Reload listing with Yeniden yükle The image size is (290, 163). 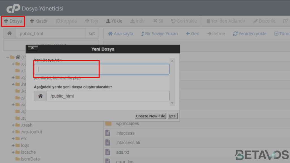coord(250,34)
